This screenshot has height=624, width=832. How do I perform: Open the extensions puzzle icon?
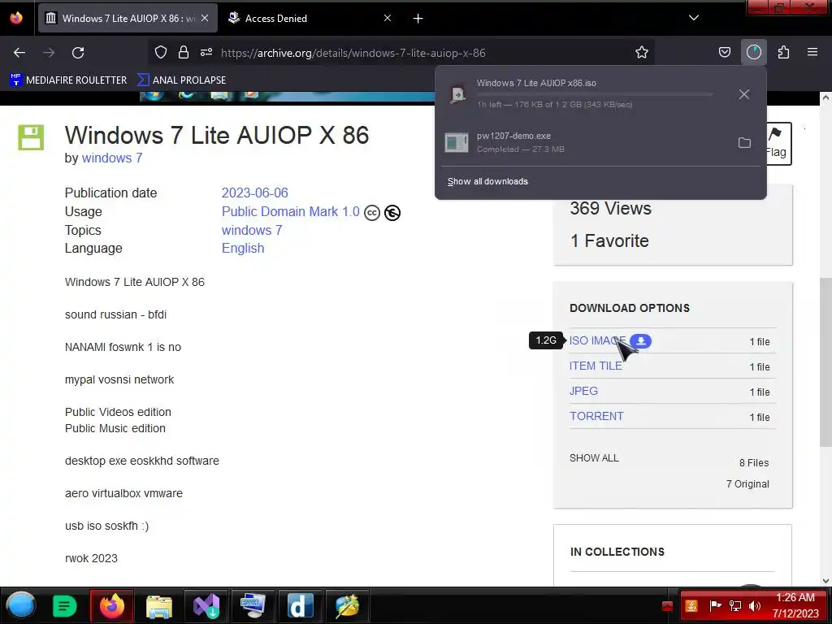pos(783,52)
